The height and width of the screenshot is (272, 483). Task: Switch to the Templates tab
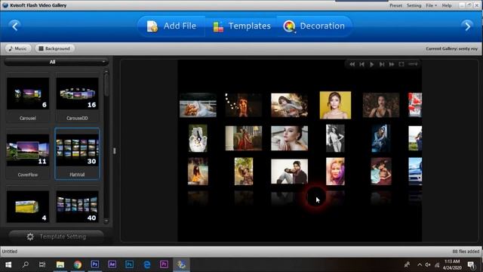point(241,26)
